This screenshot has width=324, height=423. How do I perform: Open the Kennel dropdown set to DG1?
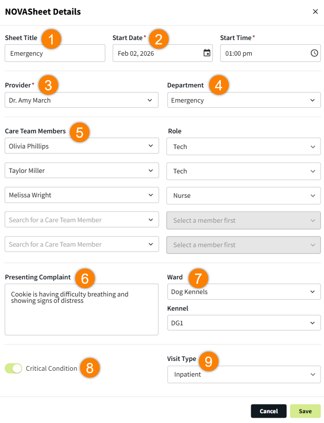244,323
